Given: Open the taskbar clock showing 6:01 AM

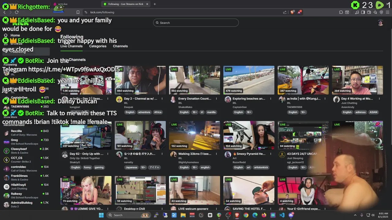Looking at the screenshot, I should pos(383,215).
